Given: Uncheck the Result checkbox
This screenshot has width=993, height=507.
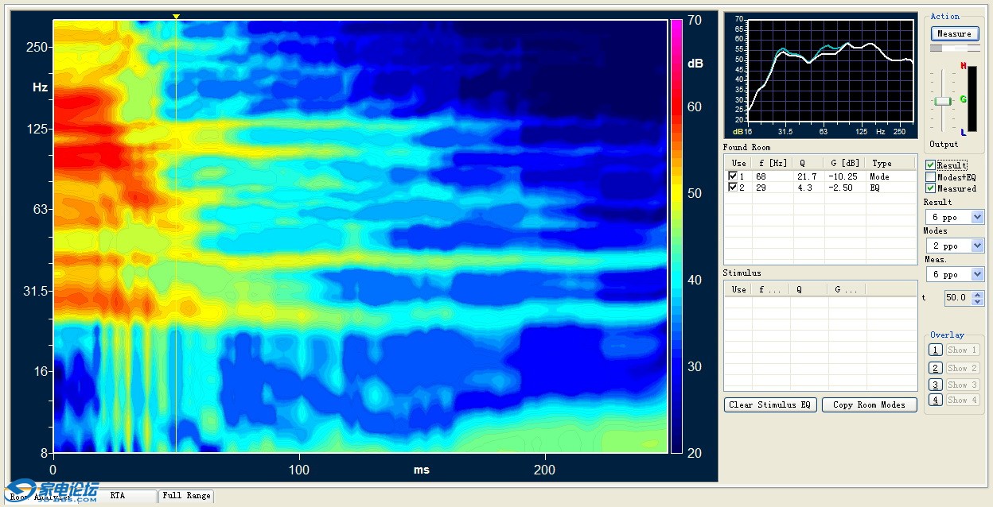Looking at the screenshot, I should (931, 165).
